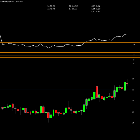The image size is (140, 140).
Task: Select the open value 'O: 35.10'
Action: click(x=51, y=6)
